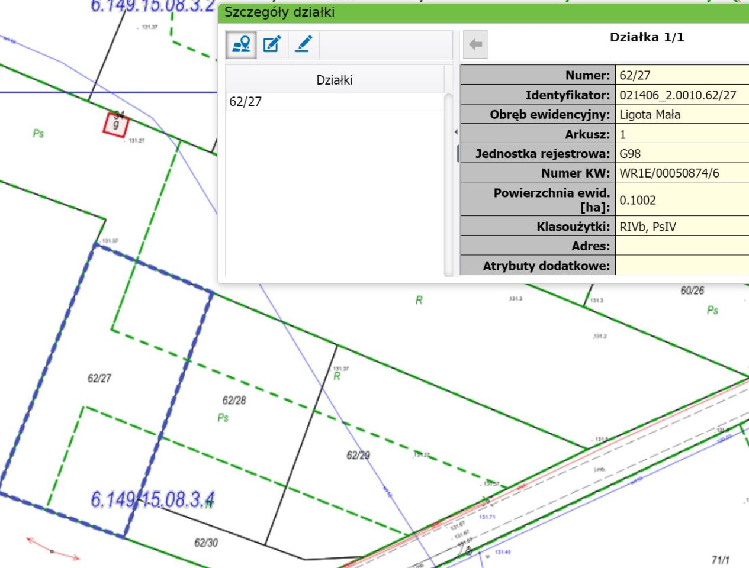
Task: Click the edit form icon with square
Action: [x=272, y=45]
